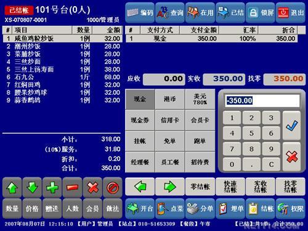Go to previous payment page with left arrow
308x231 pixels.
[x=140, y=187]
